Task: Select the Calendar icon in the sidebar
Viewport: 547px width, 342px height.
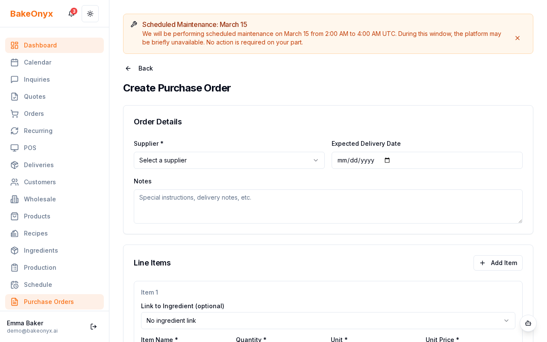Action: [15, 62]
